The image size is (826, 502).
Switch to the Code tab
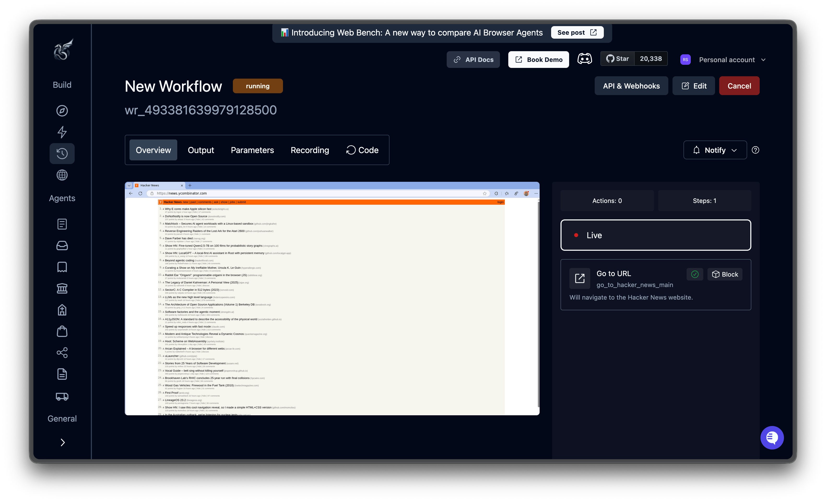362,150
